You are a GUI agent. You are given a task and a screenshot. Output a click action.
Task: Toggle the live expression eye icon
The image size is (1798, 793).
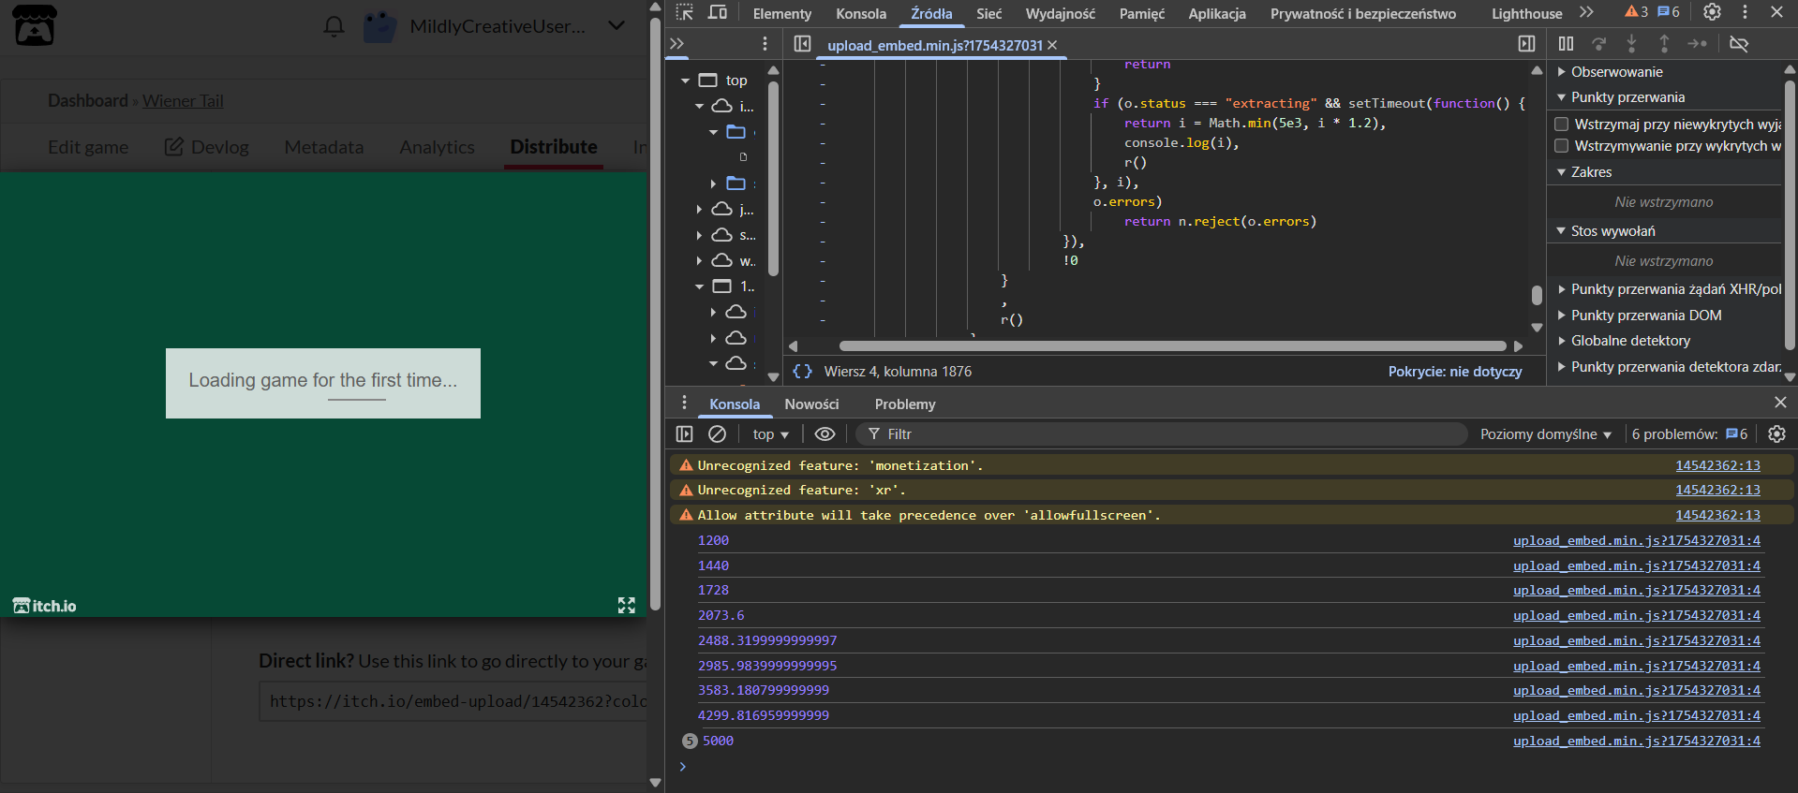coord(825,434)
